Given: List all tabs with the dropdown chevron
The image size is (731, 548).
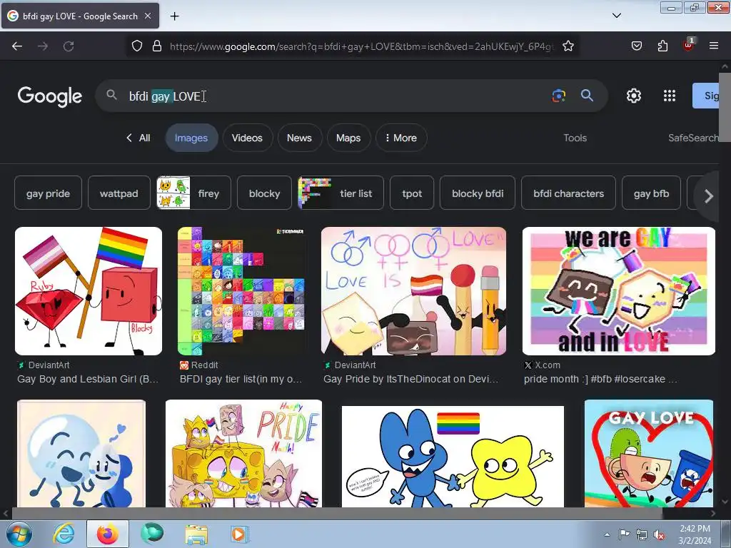Looking at the screenshot, I should click(616, 16).
